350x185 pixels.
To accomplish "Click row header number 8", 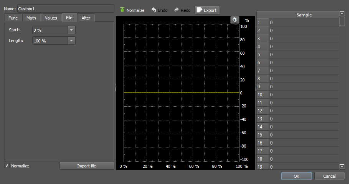I will [x=263, y=78].
